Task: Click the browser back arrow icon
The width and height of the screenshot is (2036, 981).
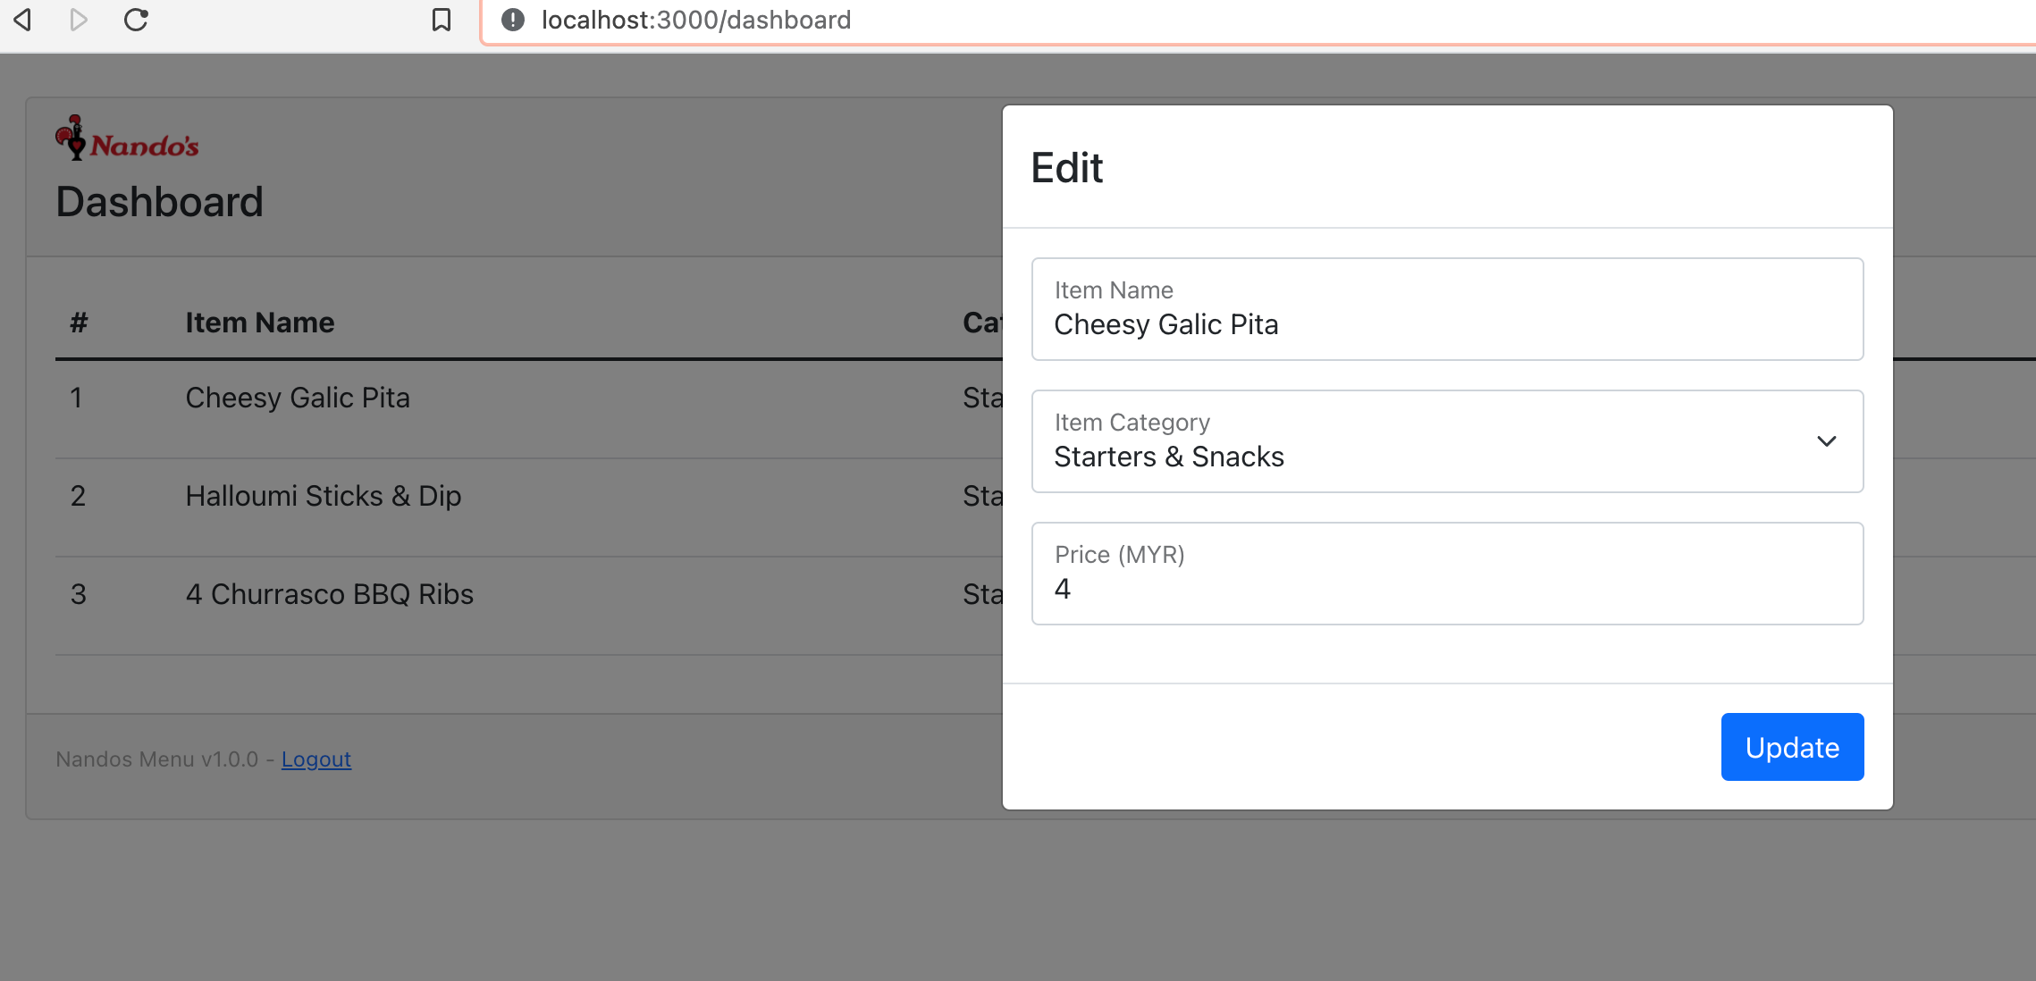Action: (23, 20)
